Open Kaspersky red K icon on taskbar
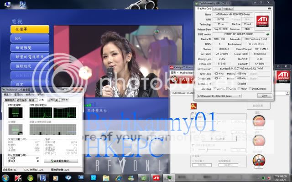The image size is (292, 182). coord(18,178)
